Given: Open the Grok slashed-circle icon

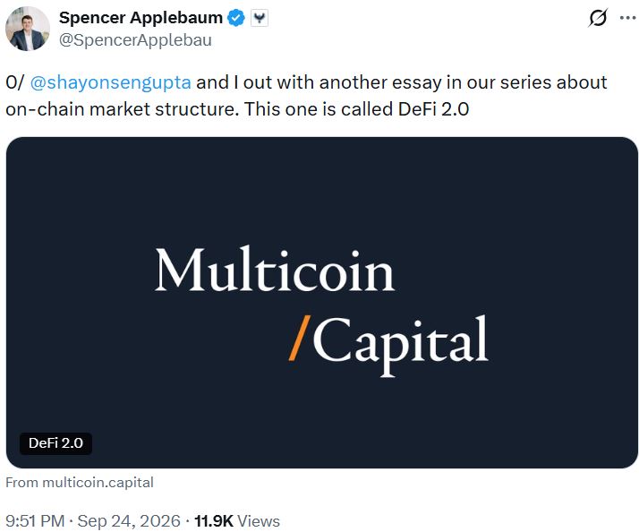Looking at the screenshot, I should 598,18.
